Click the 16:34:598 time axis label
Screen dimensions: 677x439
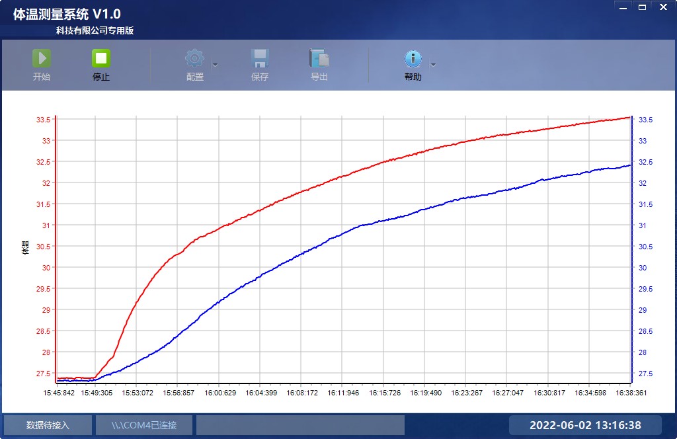point(590,393)
